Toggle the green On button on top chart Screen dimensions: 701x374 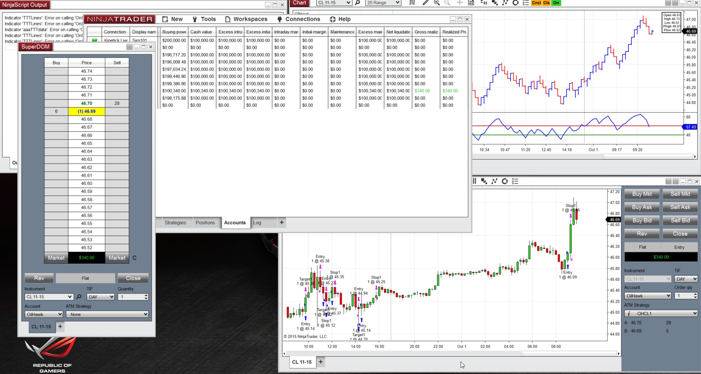pos(556,3)
